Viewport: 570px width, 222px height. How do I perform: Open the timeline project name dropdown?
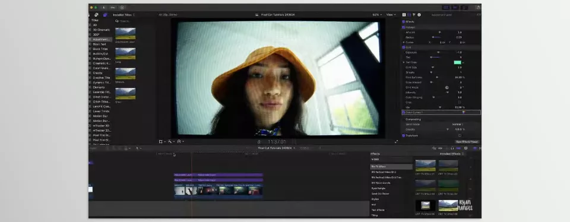[x=276, y=148]
